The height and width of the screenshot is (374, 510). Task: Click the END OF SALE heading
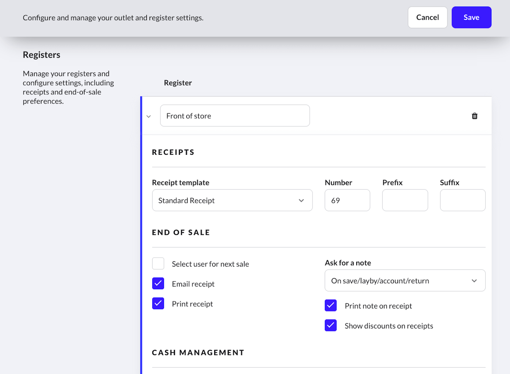pyautogui.click(x=181, y=232)
